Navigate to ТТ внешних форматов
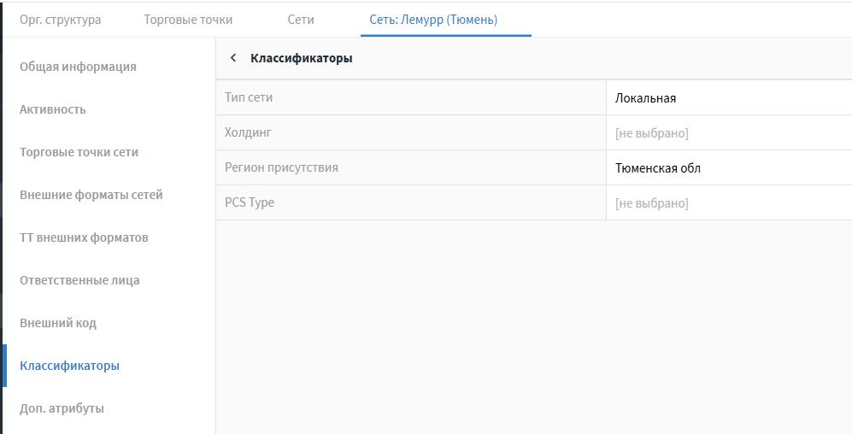 pyautogui.click(x=84, y=238)
